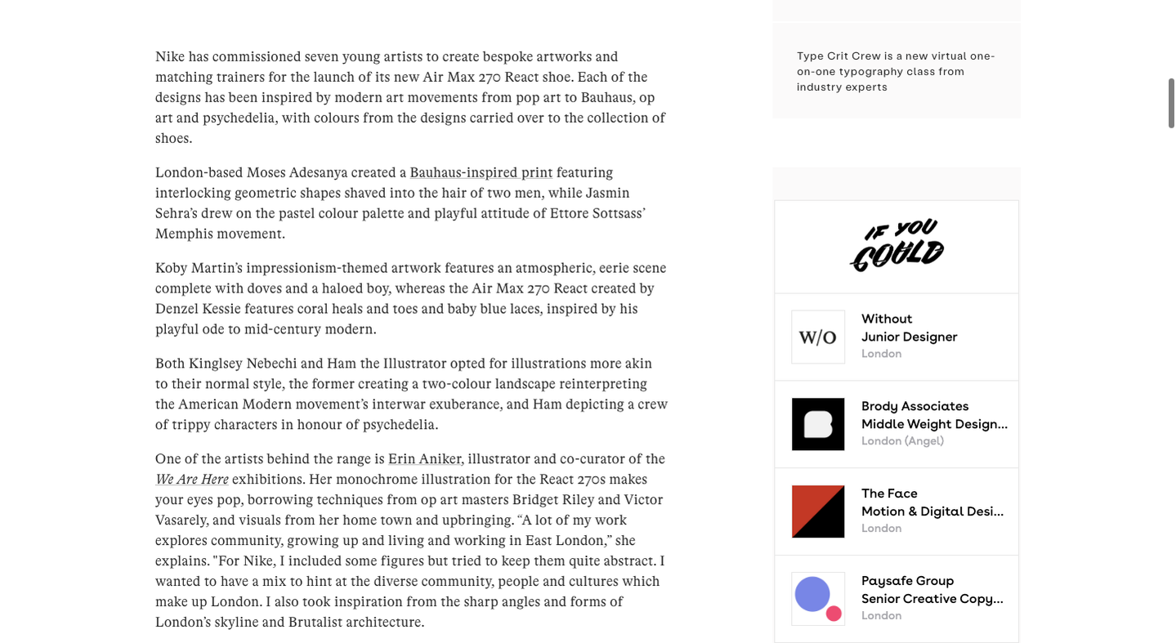This screenshot has width=1176, height=643.
Task: Follow the We Are Here link
Action: [192, 480]
